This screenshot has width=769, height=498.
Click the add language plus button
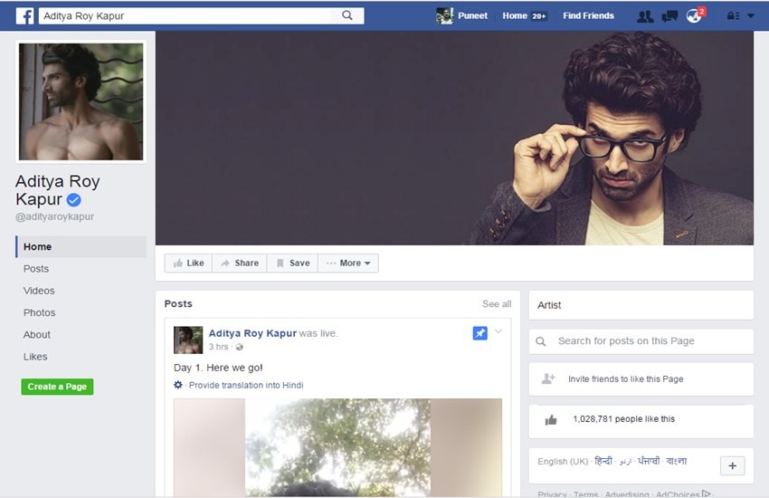tap(732, 465)
